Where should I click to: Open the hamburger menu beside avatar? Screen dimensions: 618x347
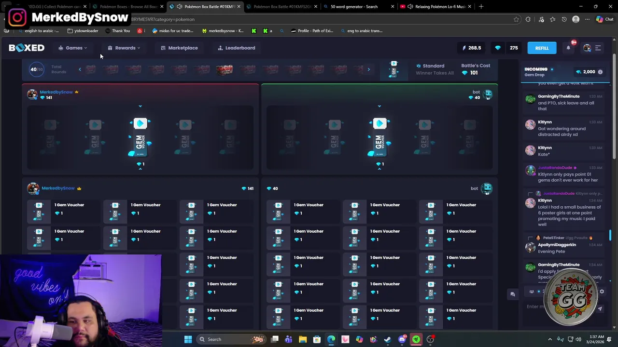click(x=598, y=48)
